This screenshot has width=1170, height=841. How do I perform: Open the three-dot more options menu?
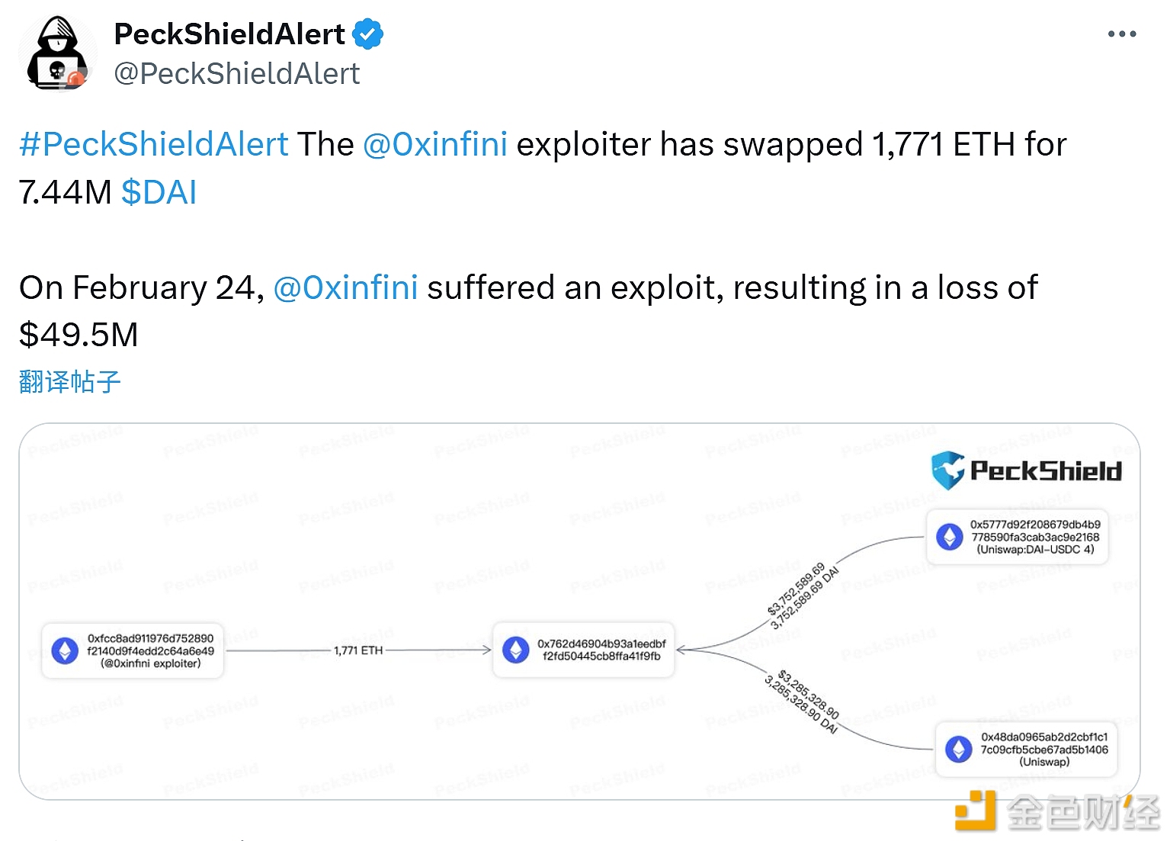1121,34
